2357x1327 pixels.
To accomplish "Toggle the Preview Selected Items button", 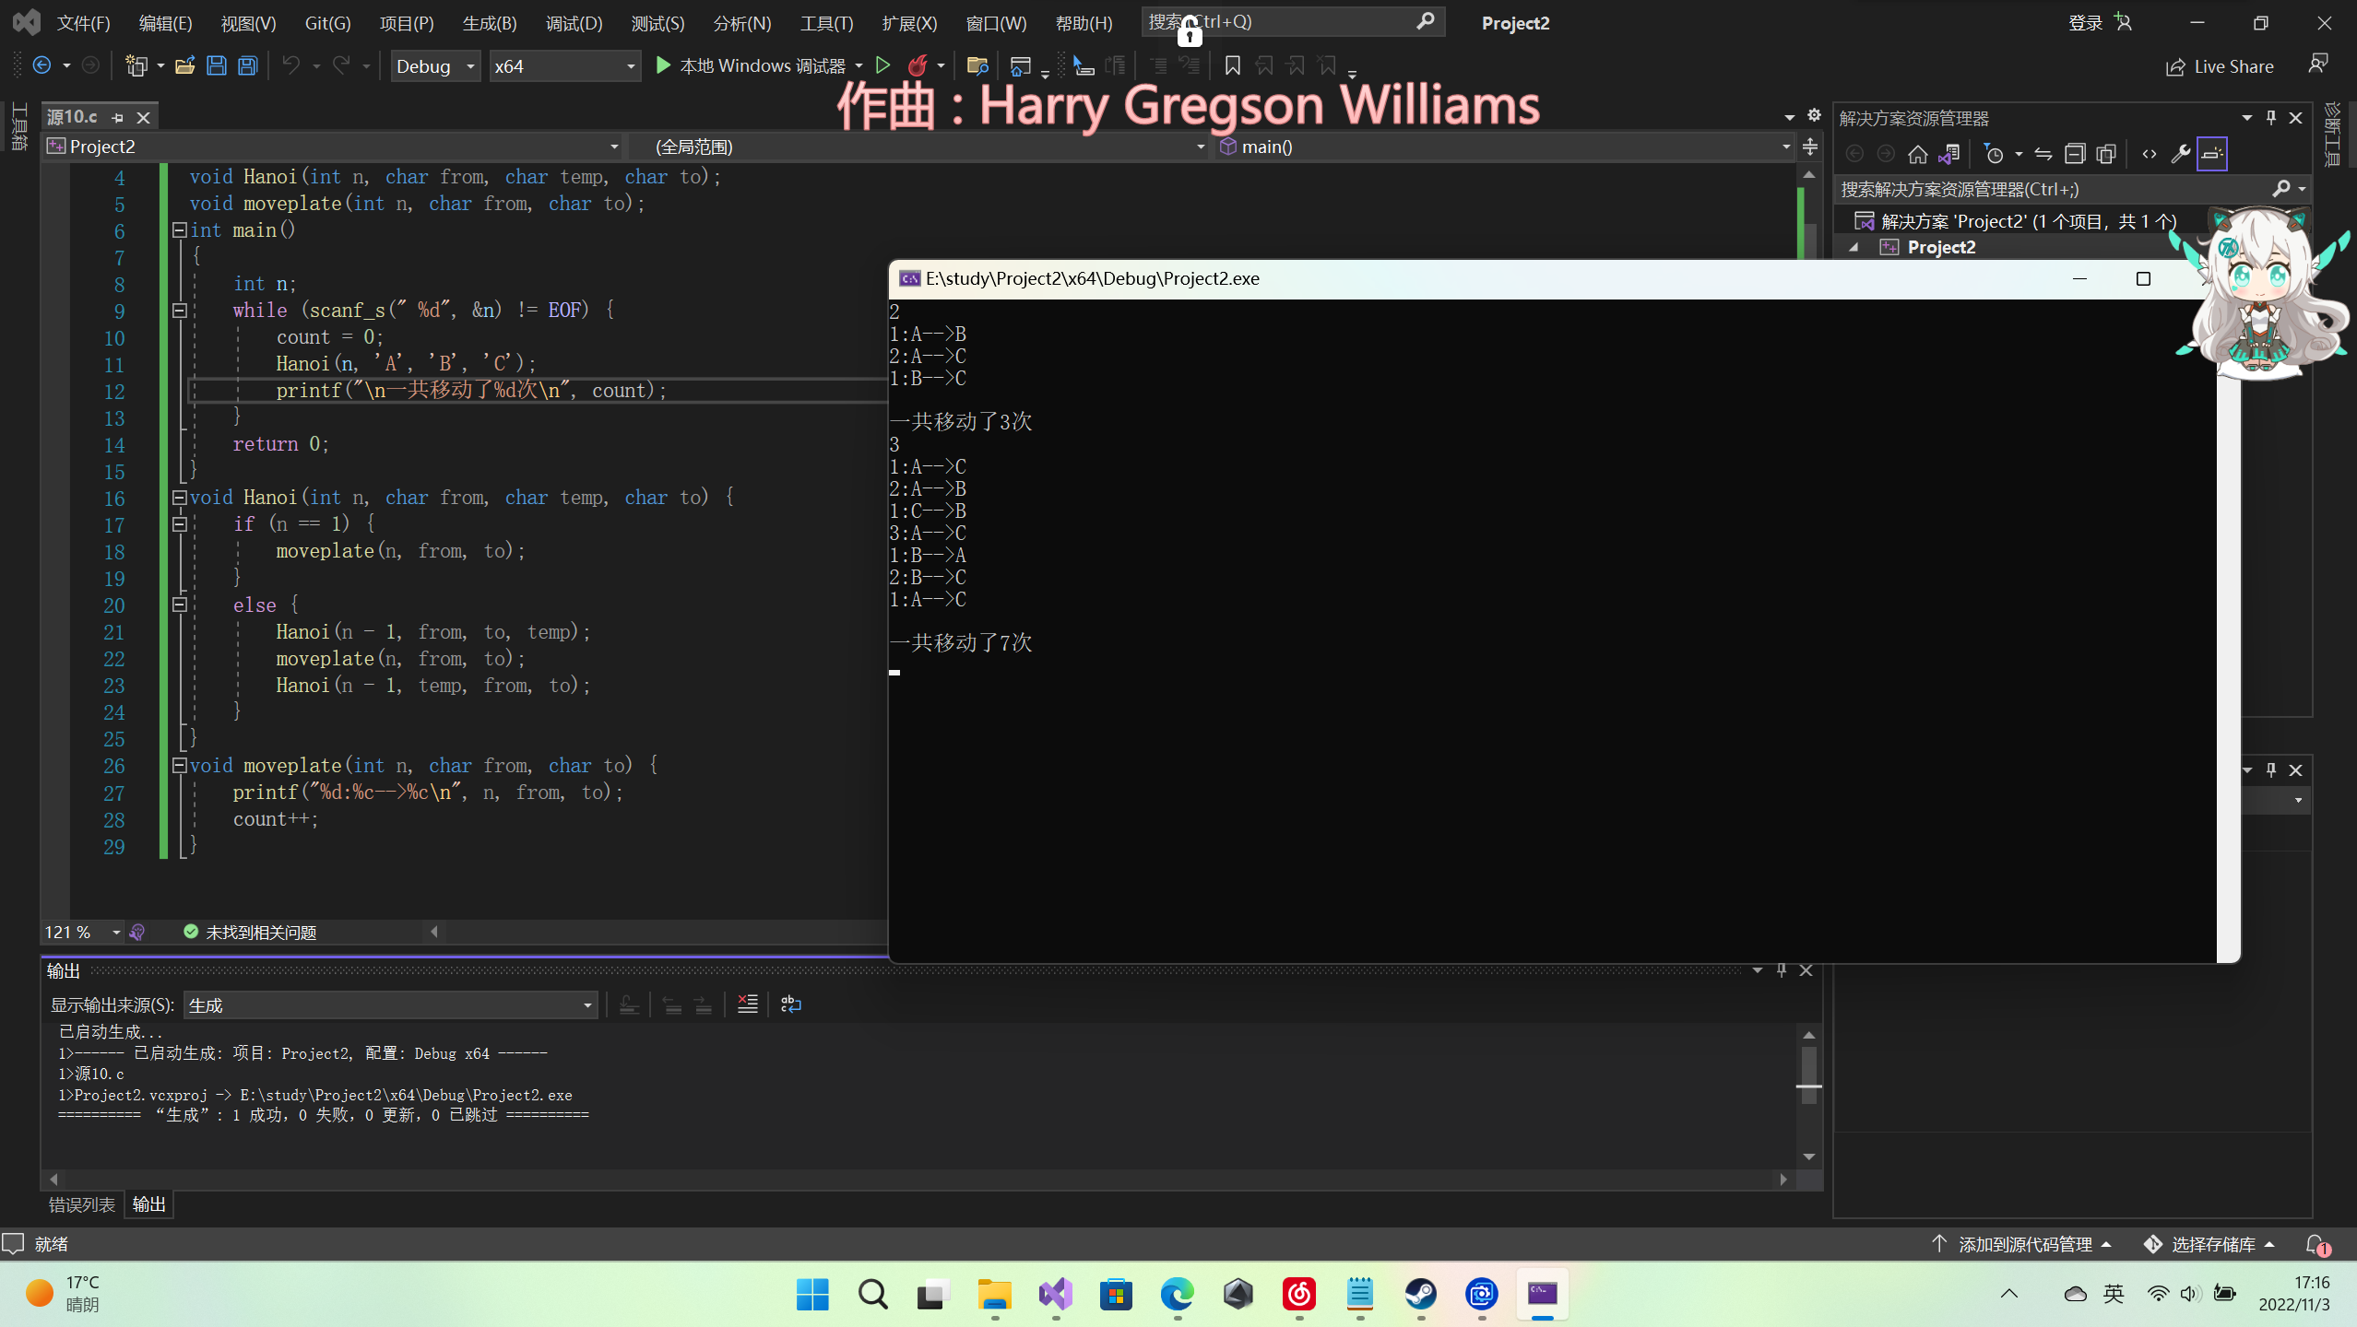I will coord(2212,154).
